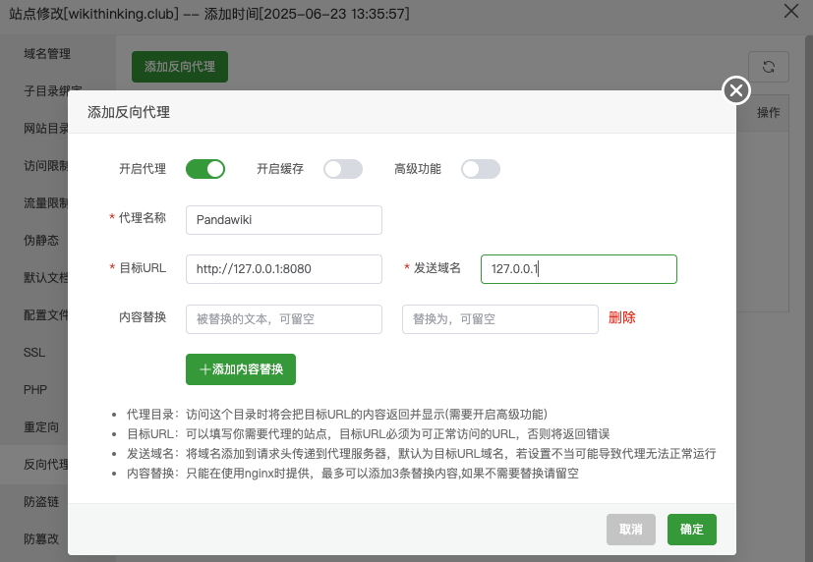Click the 添加反向代理 button behind dialog

pyautogui.click(x=179, y=67)
